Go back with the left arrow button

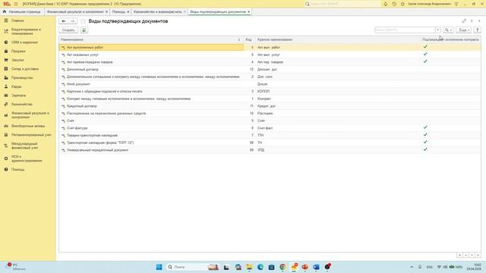(64, 21)
